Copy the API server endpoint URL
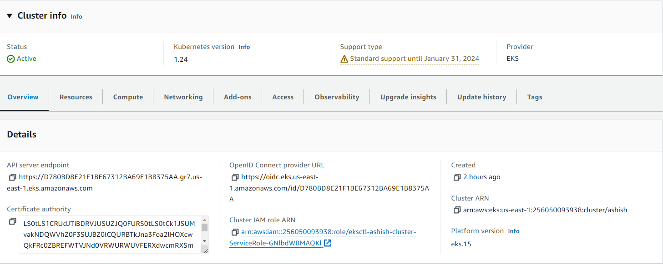Screen dimensions: 663x264 pos(13,177)
